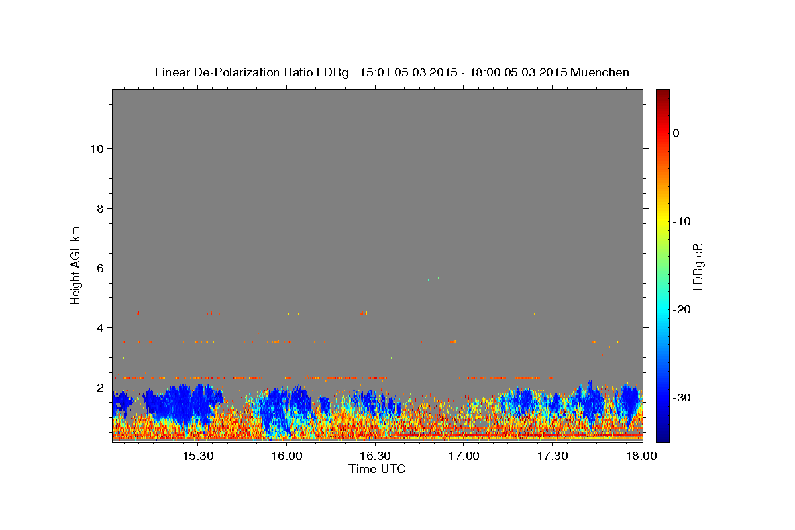This screenshot has width=795, height=530.
Task: Click the colorbar label -10
Action: (x=682, y=221)
